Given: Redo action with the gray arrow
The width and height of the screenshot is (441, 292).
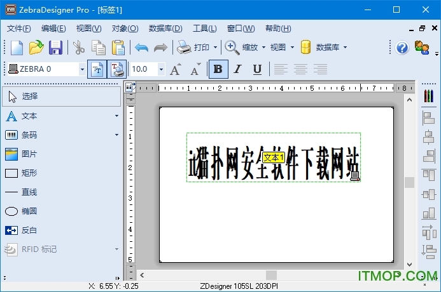Looking at the screenshot, I should coord(160,48).
